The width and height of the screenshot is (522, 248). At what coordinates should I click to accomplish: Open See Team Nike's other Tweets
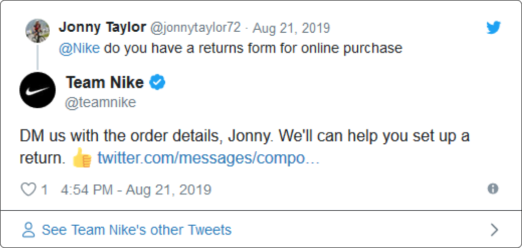coord(136,230)
